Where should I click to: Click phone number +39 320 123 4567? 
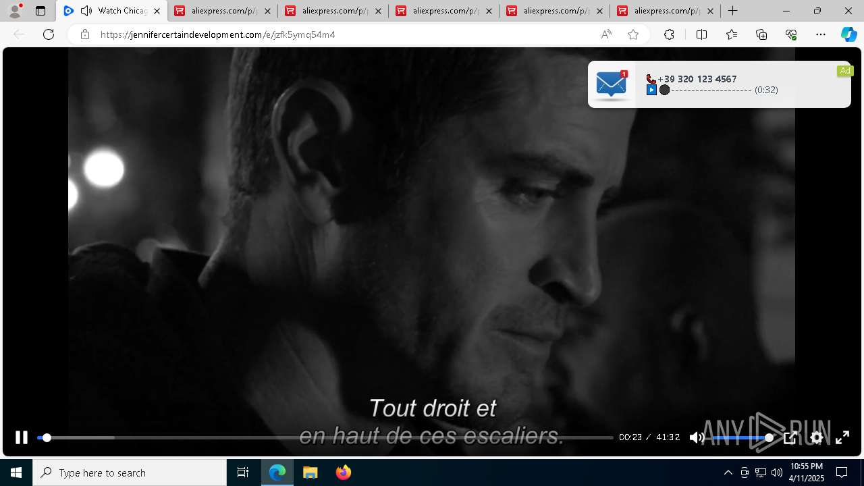(697, 79)
